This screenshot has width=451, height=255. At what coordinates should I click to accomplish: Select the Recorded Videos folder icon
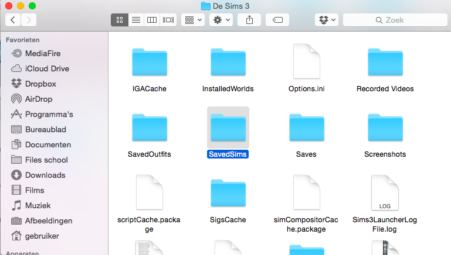385,62
